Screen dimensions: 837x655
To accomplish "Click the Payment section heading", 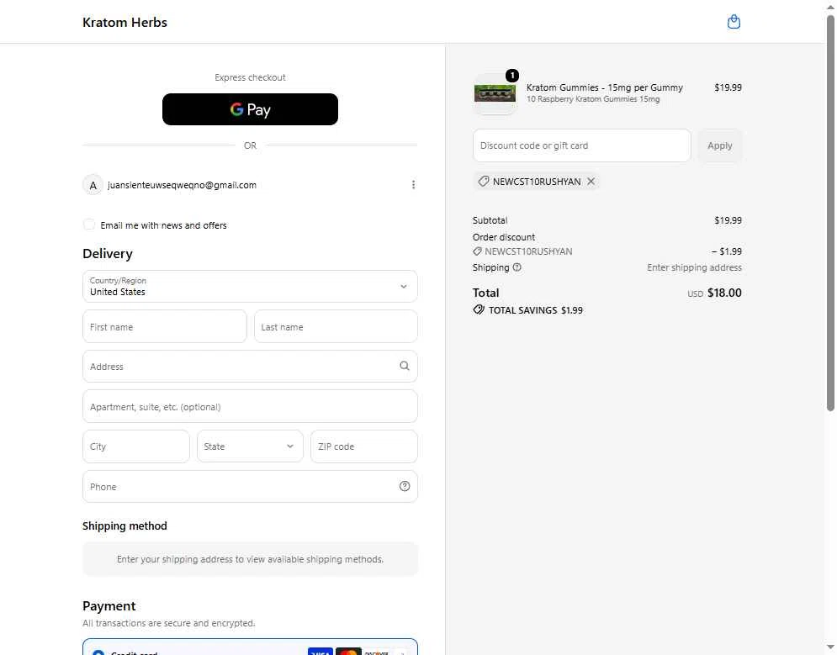I will click(x=109, y=606).
